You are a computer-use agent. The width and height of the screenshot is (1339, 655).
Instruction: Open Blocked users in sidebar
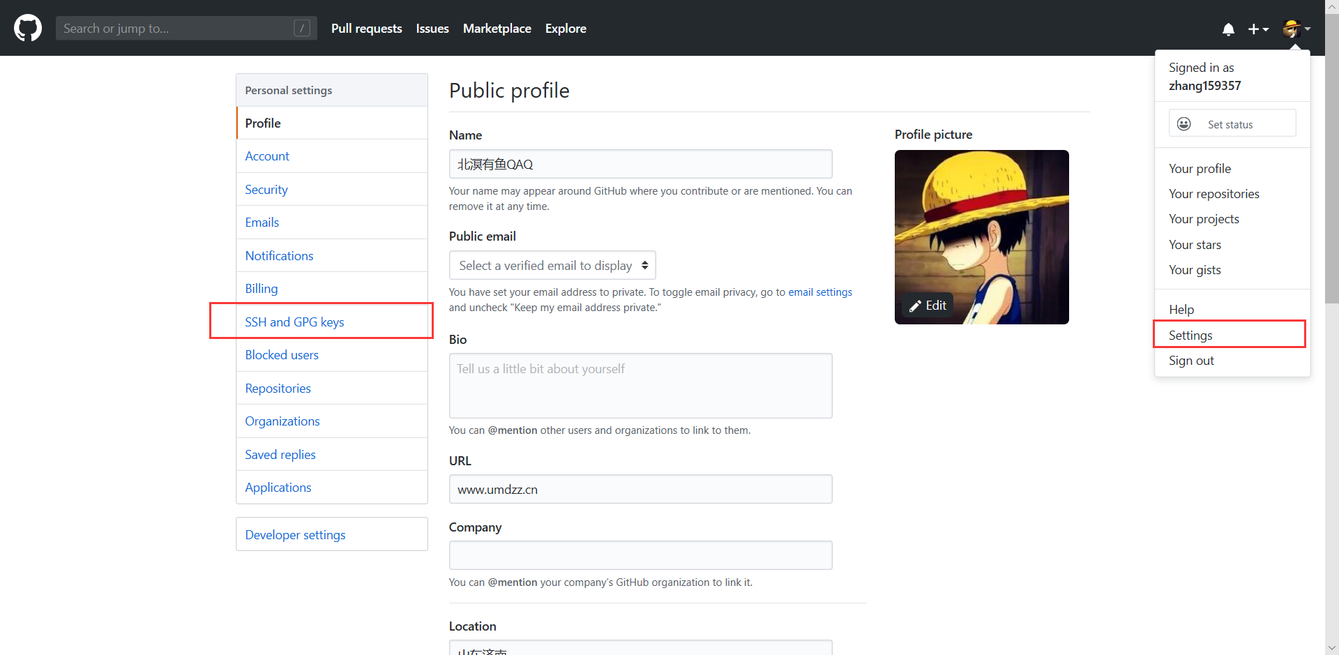(x=332, y=355)
